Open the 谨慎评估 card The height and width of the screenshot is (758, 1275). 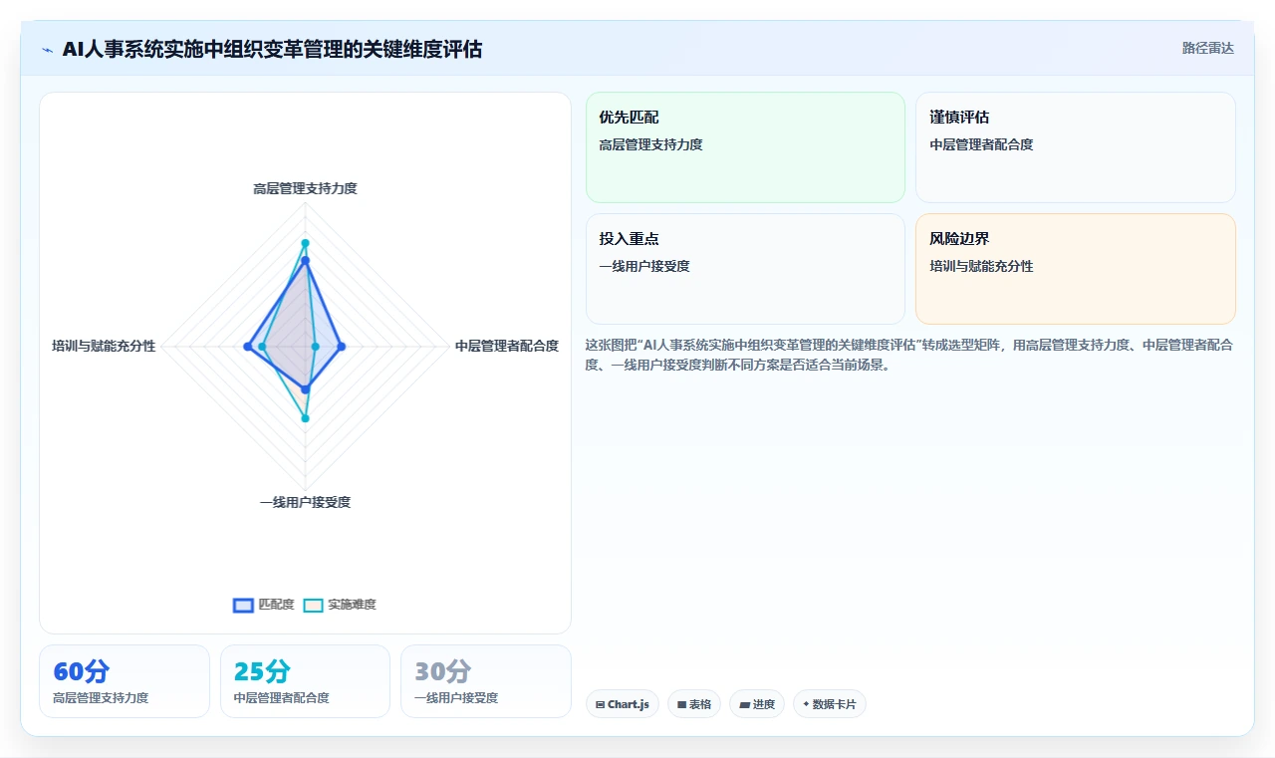tap(1076, 147)
